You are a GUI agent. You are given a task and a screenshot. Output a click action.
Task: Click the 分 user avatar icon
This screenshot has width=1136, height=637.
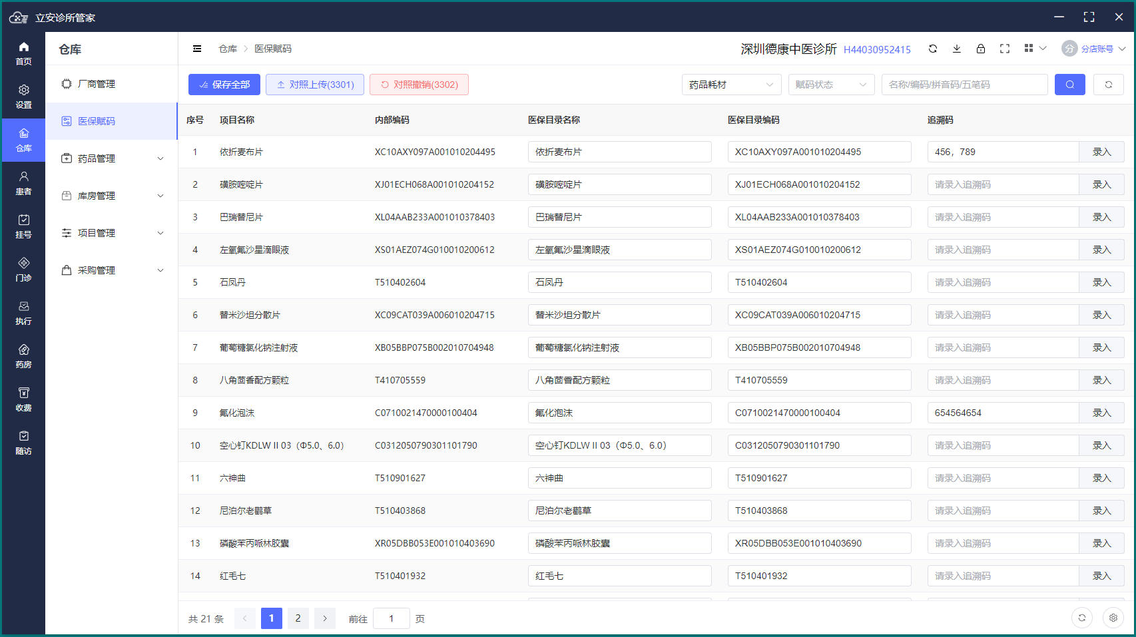tap(1069, 49)
